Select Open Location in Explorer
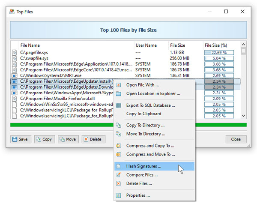Screen dimensions: 257x204 coord(154,93)
